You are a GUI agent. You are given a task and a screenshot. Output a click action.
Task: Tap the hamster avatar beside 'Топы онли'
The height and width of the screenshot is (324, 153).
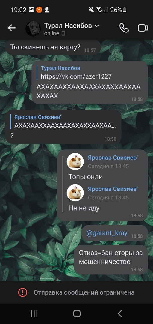[x=75, y=161]
